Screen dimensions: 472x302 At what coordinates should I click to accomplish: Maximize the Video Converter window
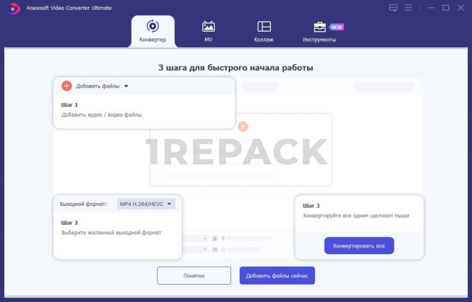pyautogui.click(x=445, y=7)
